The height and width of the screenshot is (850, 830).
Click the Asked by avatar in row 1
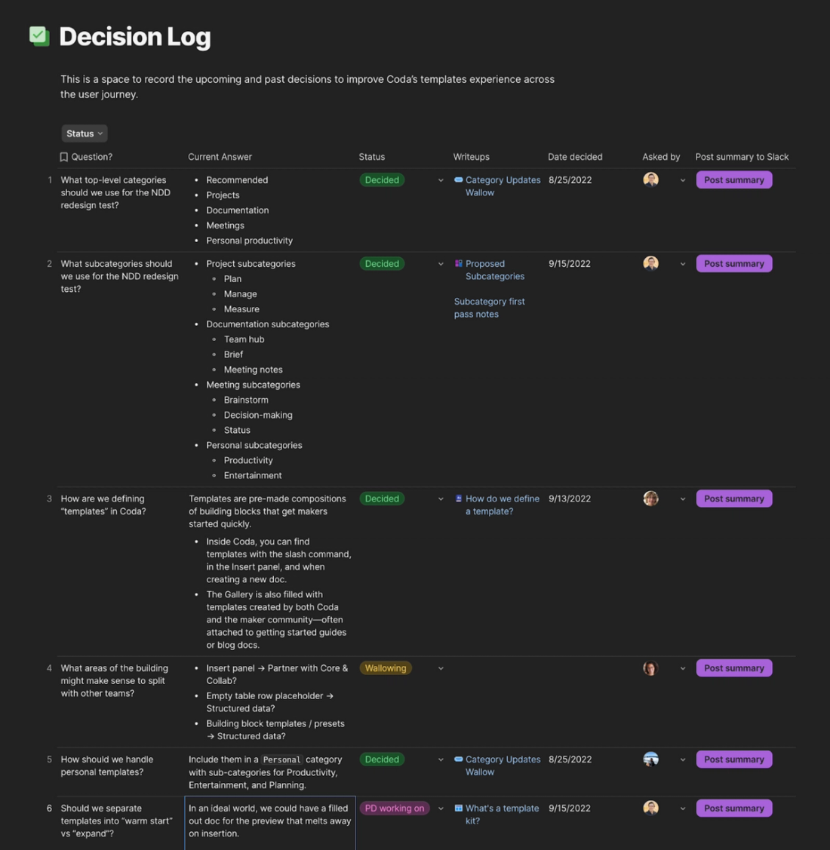(x=651, y=180)
